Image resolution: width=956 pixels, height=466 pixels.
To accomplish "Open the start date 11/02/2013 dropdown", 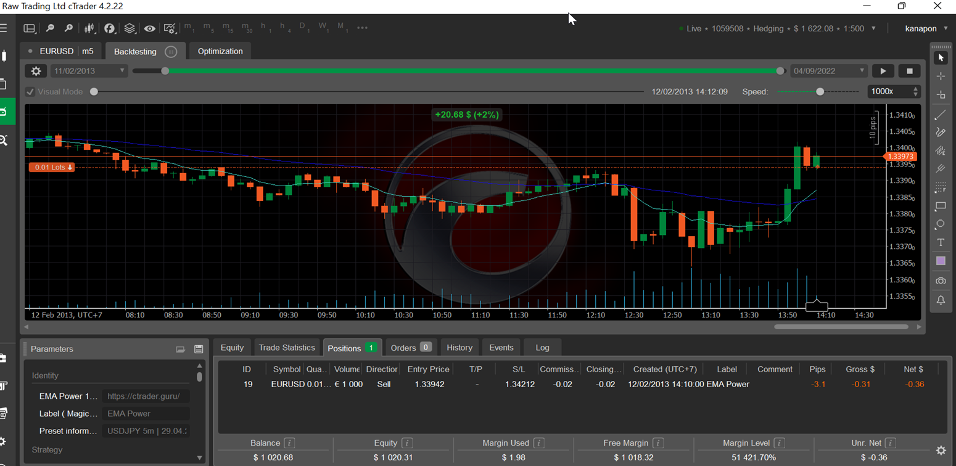I will 89,71.
